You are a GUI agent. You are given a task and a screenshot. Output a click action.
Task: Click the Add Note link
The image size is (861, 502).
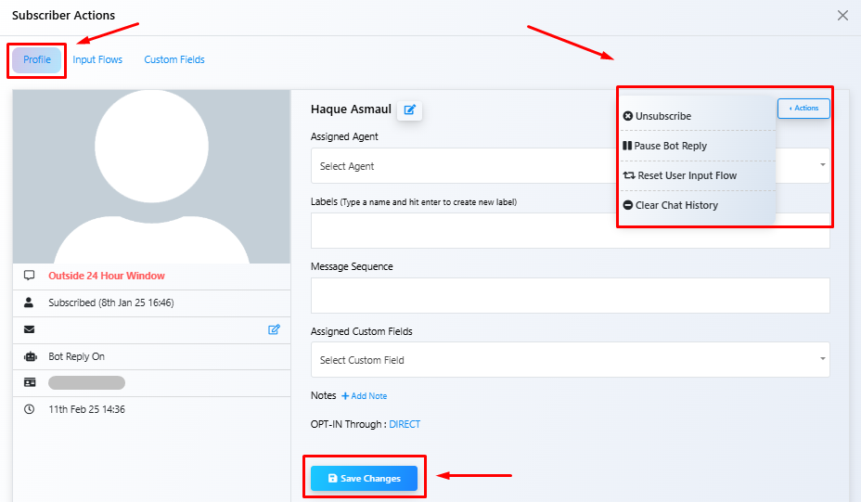tap(364, 396)
